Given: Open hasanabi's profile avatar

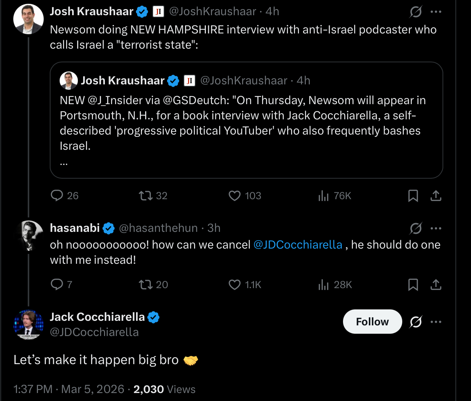Looking at the screenshot, I should [x=28, y=235].
